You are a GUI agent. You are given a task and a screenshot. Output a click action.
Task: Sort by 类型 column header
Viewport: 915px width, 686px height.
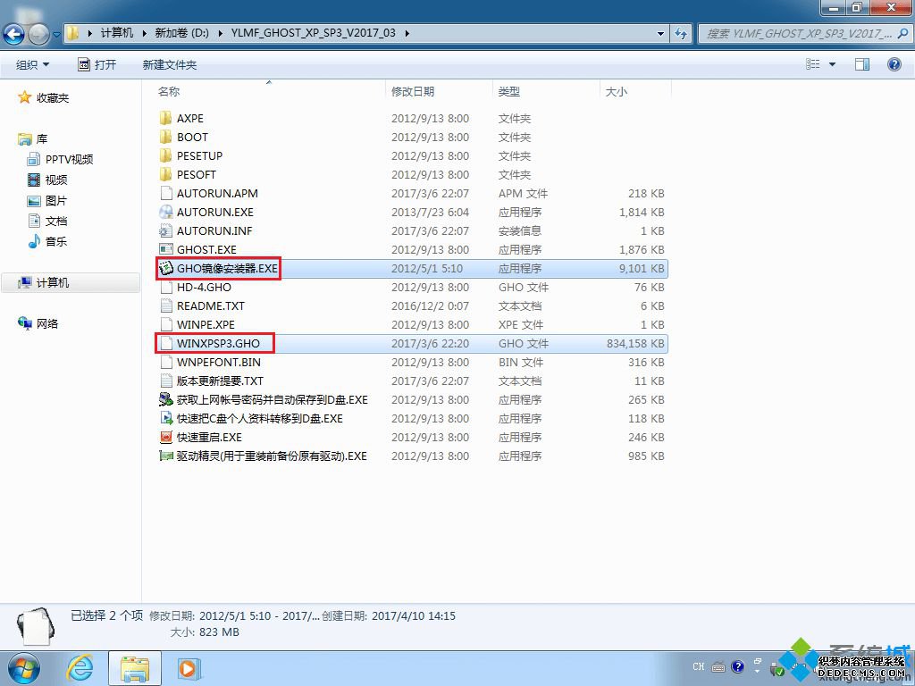point(508,92)
